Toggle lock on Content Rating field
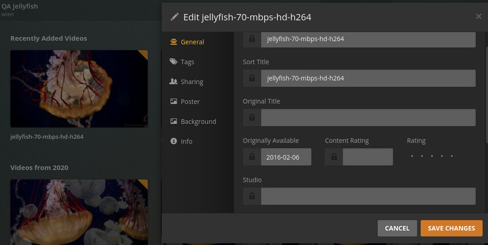Screen dimensions: 488x245 [x=334, y=157]
